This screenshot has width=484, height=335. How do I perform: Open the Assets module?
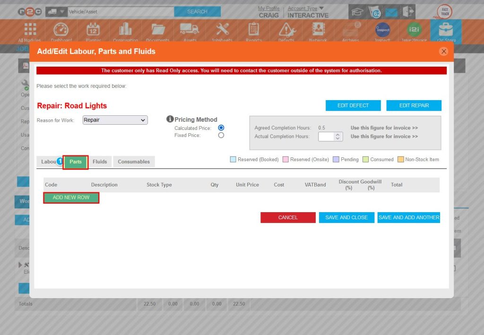click(190, 32)
